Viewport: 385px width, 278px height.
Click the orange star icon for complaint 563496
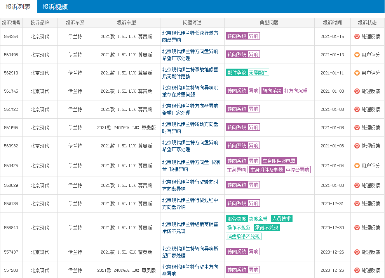(x=357, y=55)
